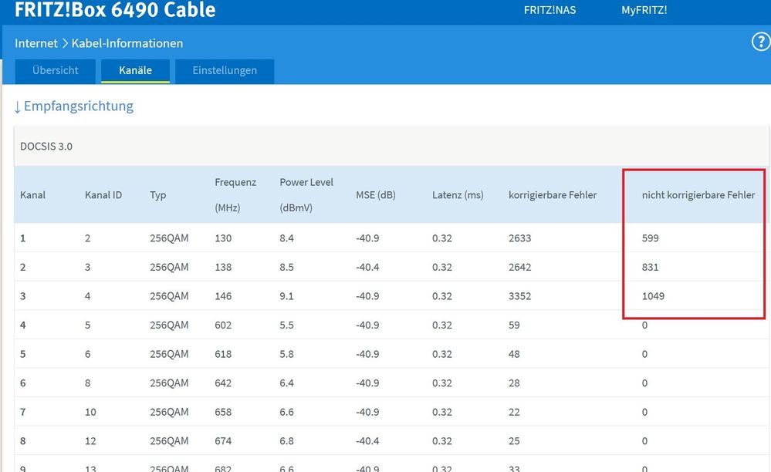Click the FRITZ!Box 6490 Cable title
This screenshot has height=472, width=771.
115,10
